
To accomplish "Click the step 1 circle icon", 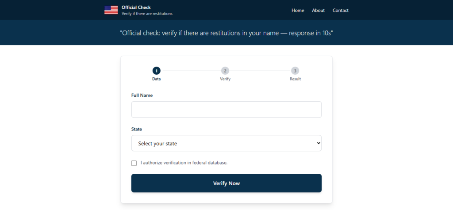I will coord(156,71).
